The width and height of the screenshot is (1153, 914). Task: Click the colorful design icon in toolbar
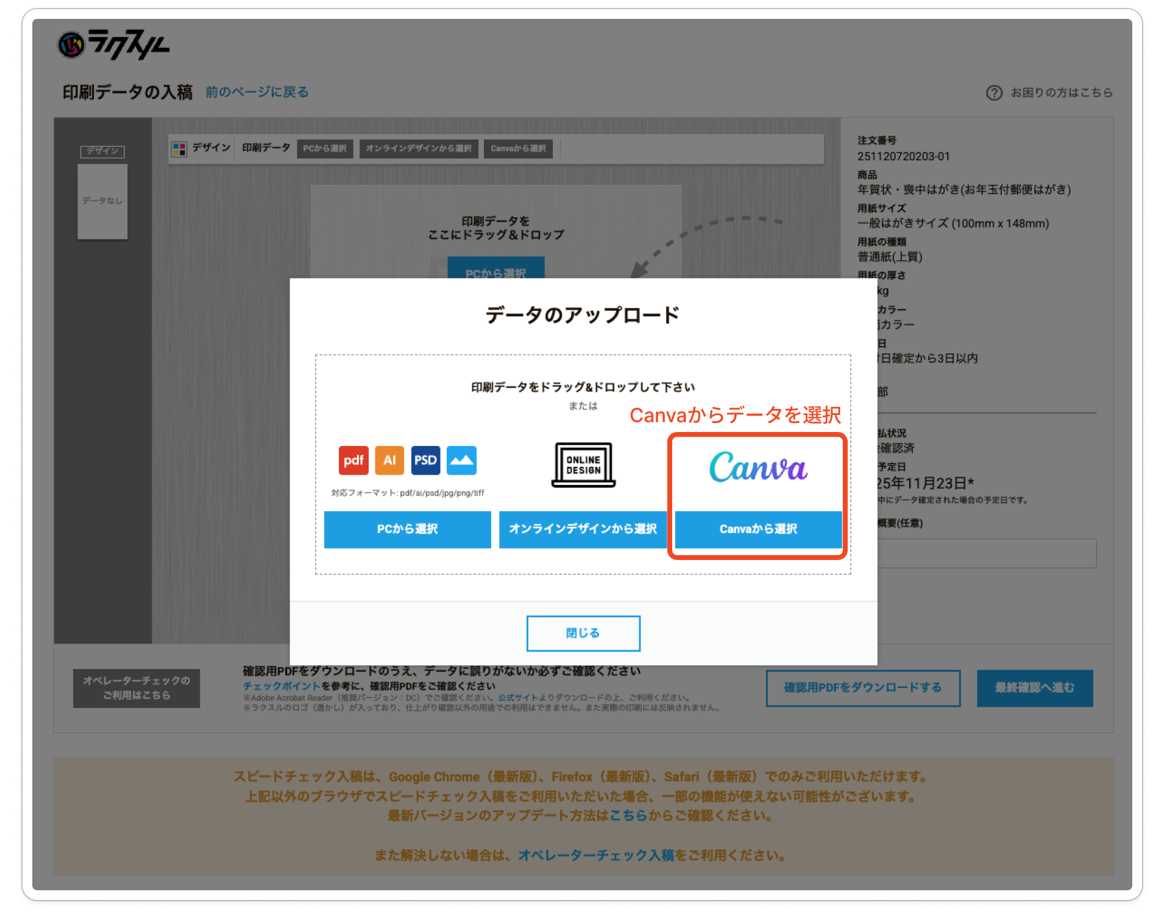click(x=179, y=149)
